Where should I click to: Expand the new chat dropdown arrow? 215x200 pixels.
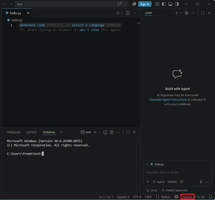pos(181,13)
